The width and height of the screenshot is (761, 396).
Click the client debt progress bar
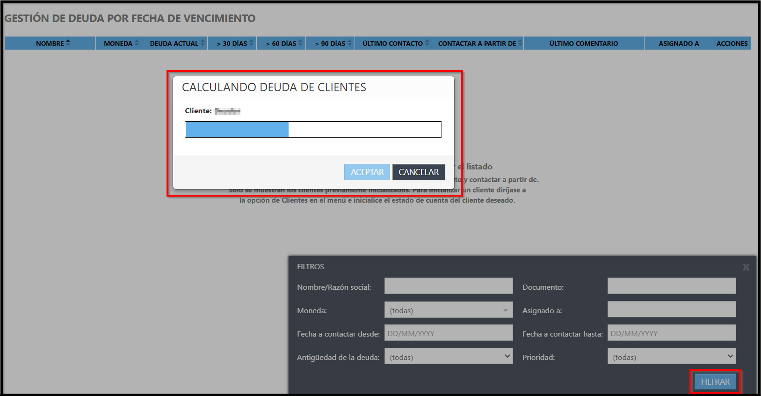[x=313, y=129]
